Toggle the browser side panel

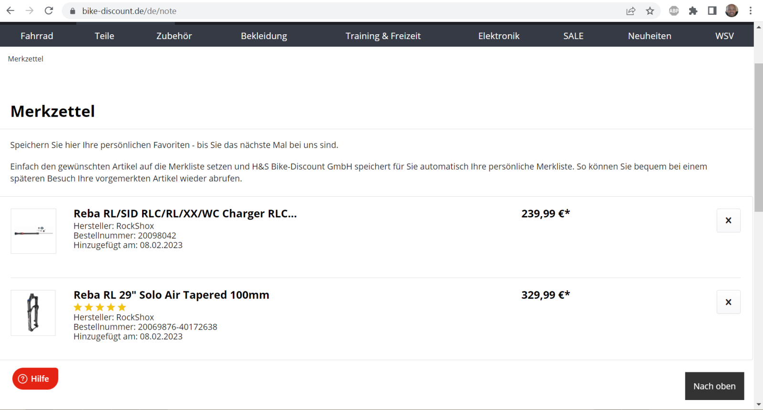712,10
